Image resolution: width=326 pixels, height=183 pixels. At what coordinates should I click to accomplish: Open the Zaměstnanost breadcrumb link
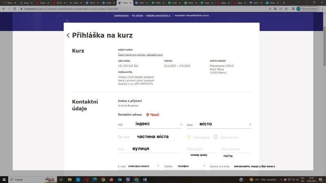tap(121, 15)
